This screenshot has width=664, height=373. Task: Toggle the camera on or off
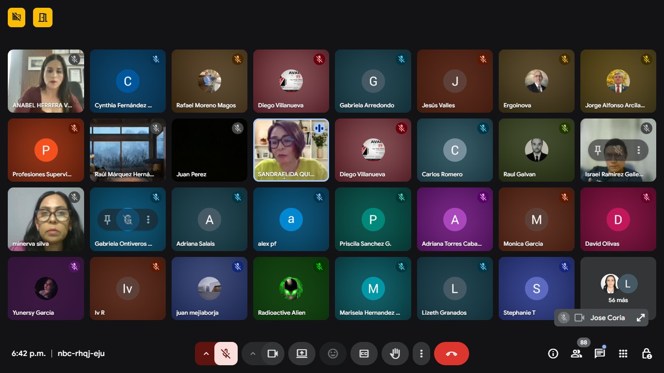(x=273, y=354)
